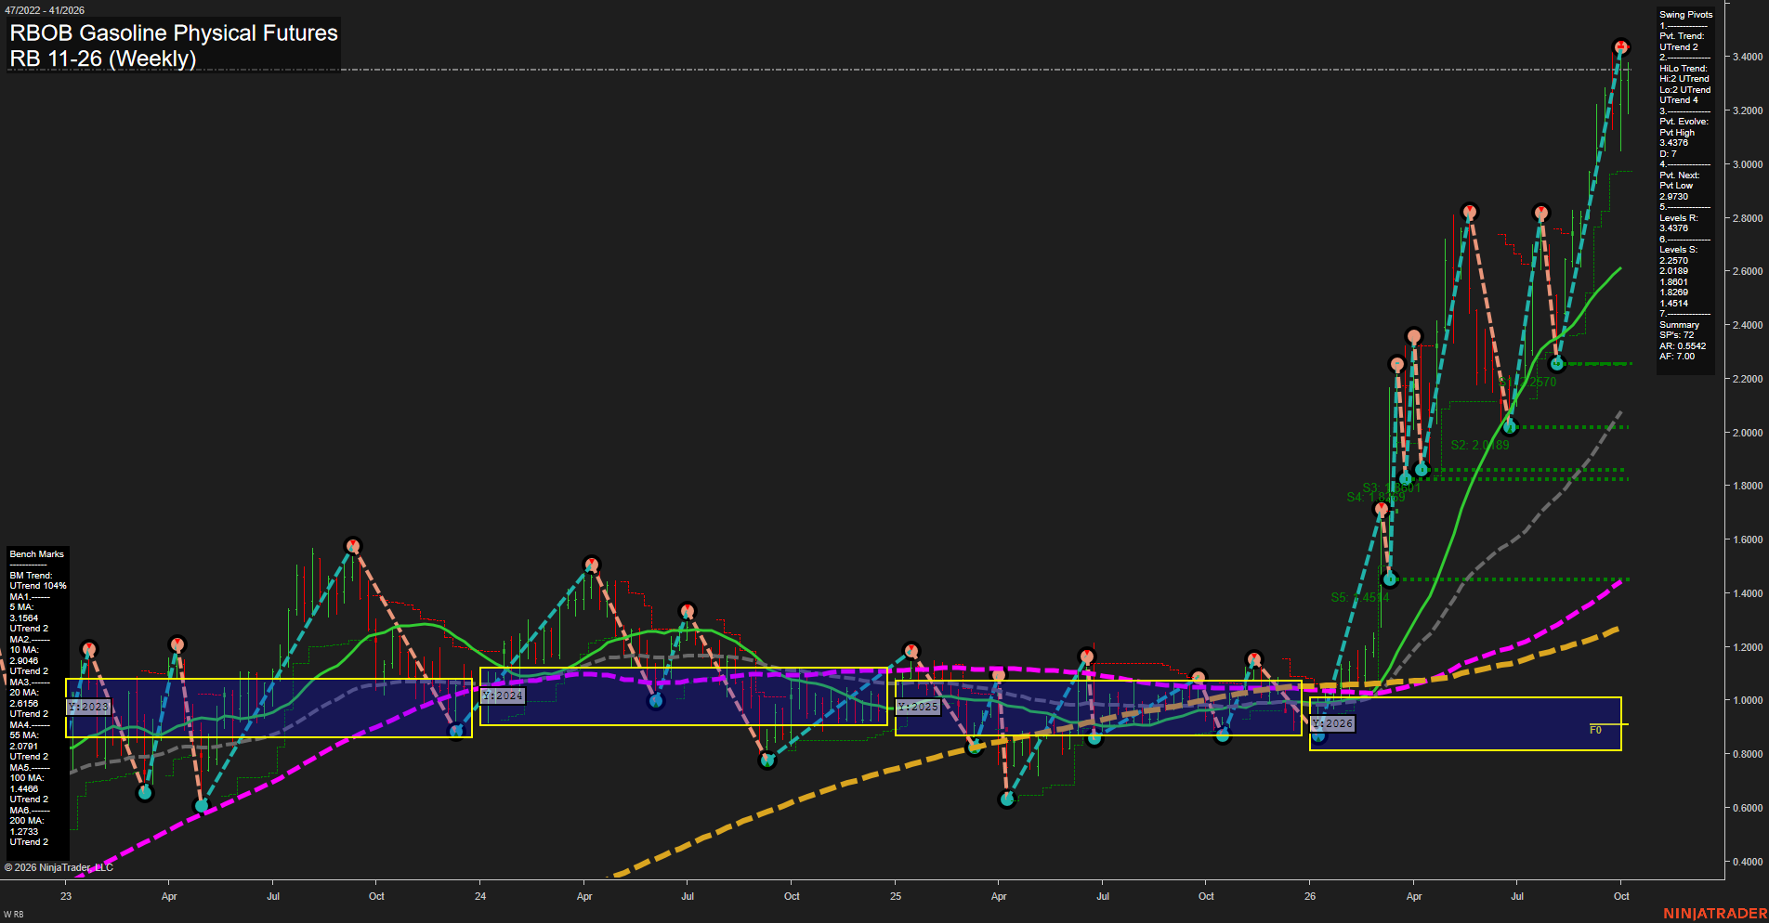Click Pvt. Evolve: entry in Swing Pivots
Image resolution: width=1769 pixels, height=923 pixels.
(x=1684, y=122)
